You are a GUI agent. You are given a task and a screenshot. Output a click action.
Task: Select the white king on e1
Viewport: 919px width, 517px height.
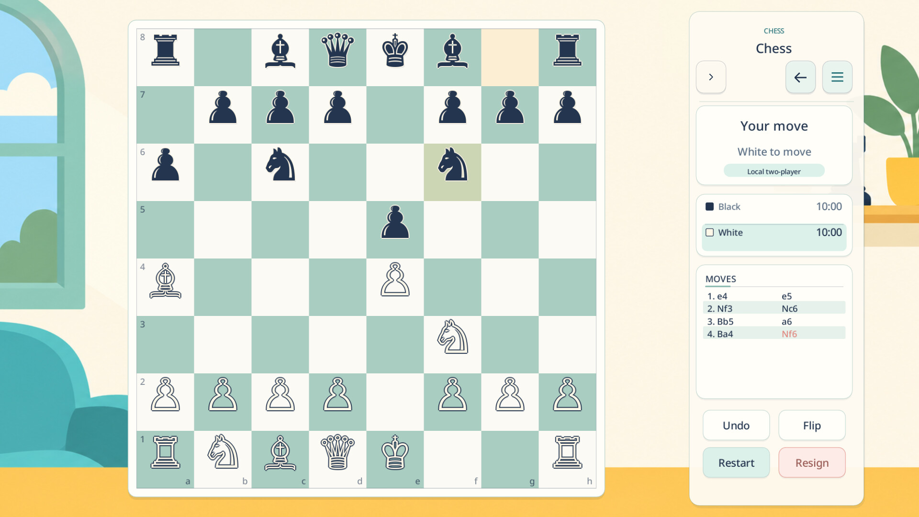coord(395,452)
